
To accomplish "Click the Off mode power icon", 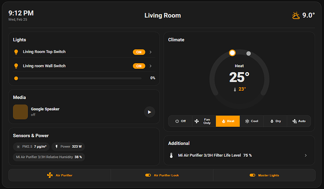I will click(x=177, y=121).
